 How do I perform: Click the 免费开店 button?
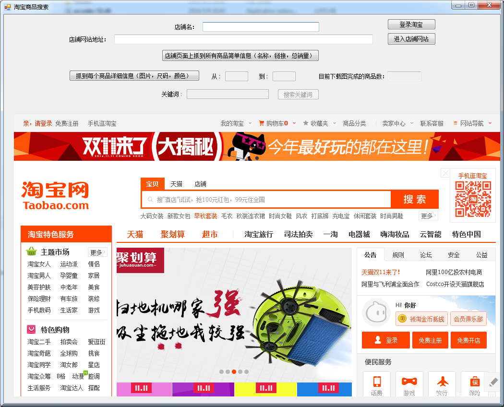pos(468,340)
